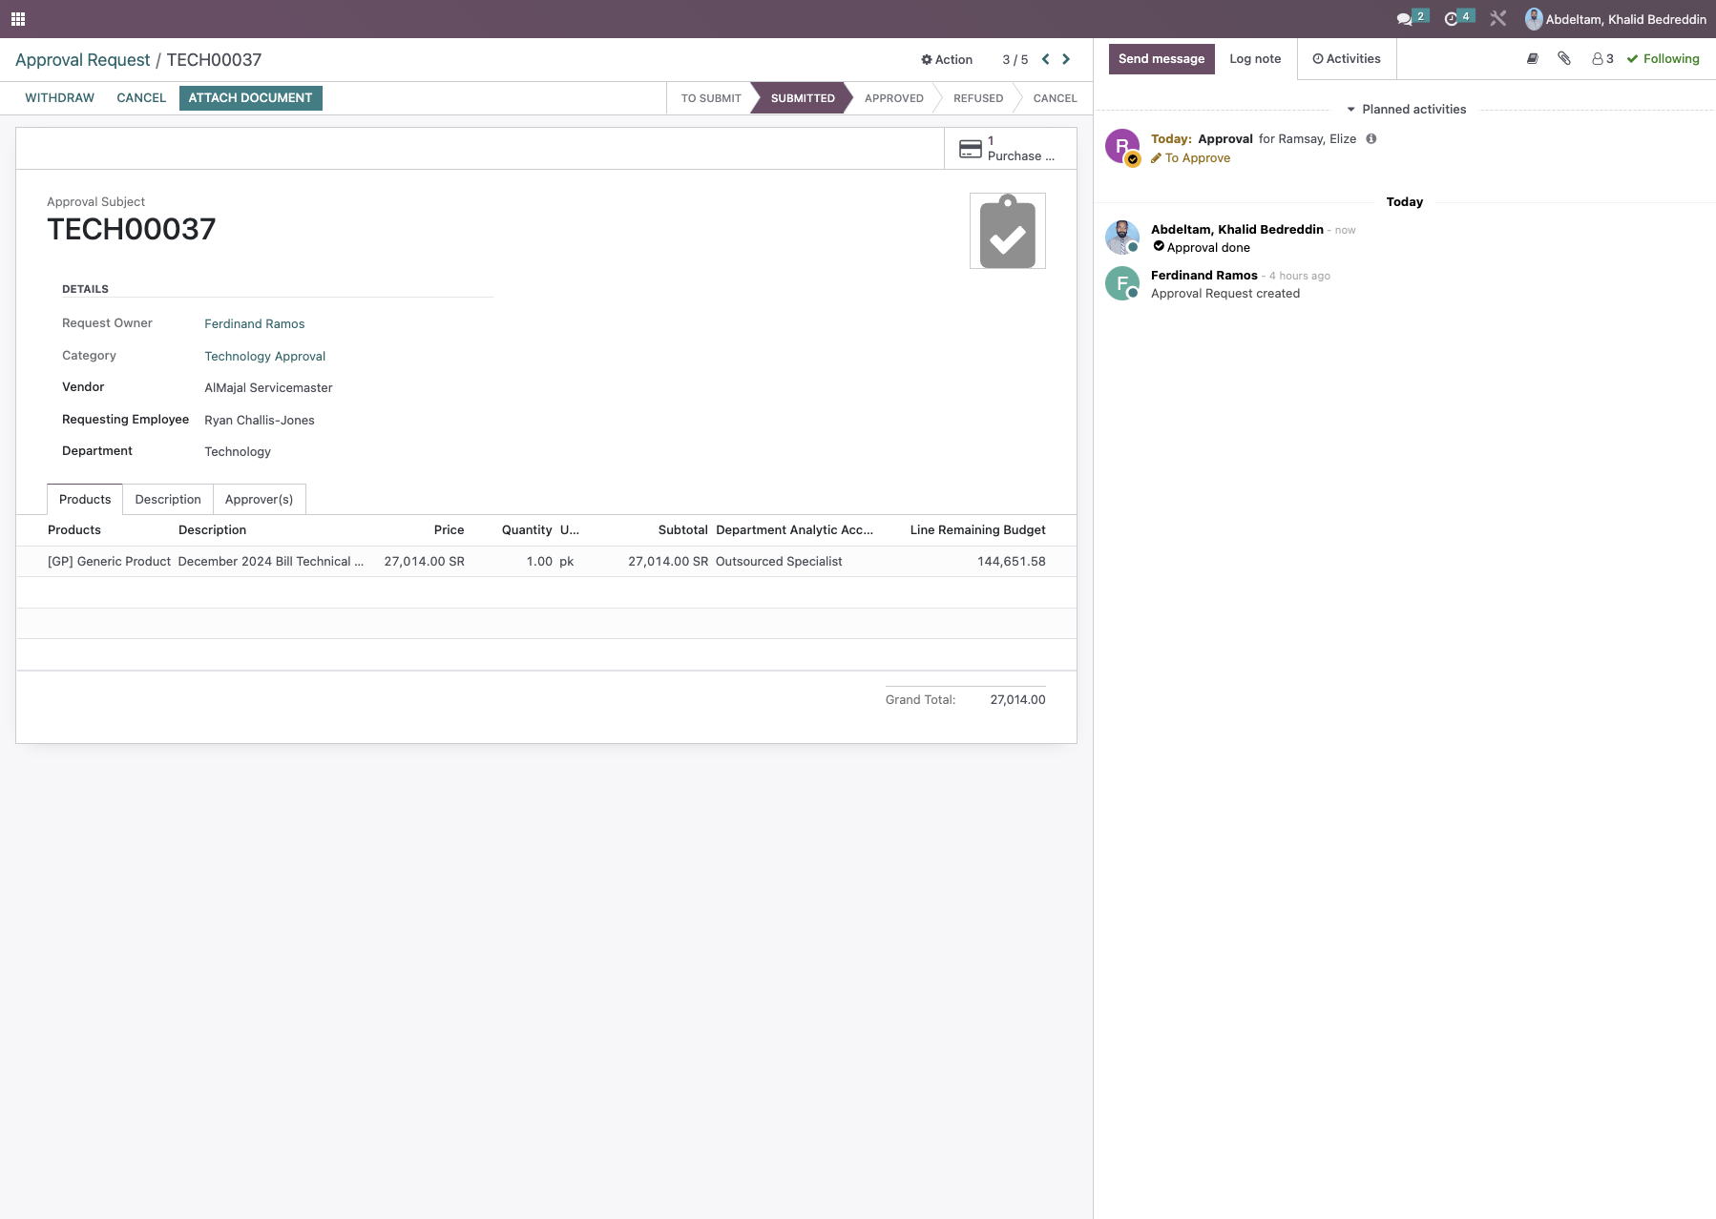This screenshot has width=1716, height=1219.
Task: Open Approval Request breadcrumb link
Action: (83, 60)
